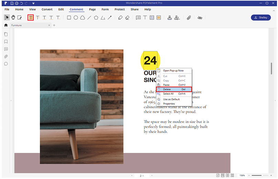Expand the quick access toolbar dropdown
Image resolution: width=278 pixels, height=179 pixels.
(x=33, y=3)
